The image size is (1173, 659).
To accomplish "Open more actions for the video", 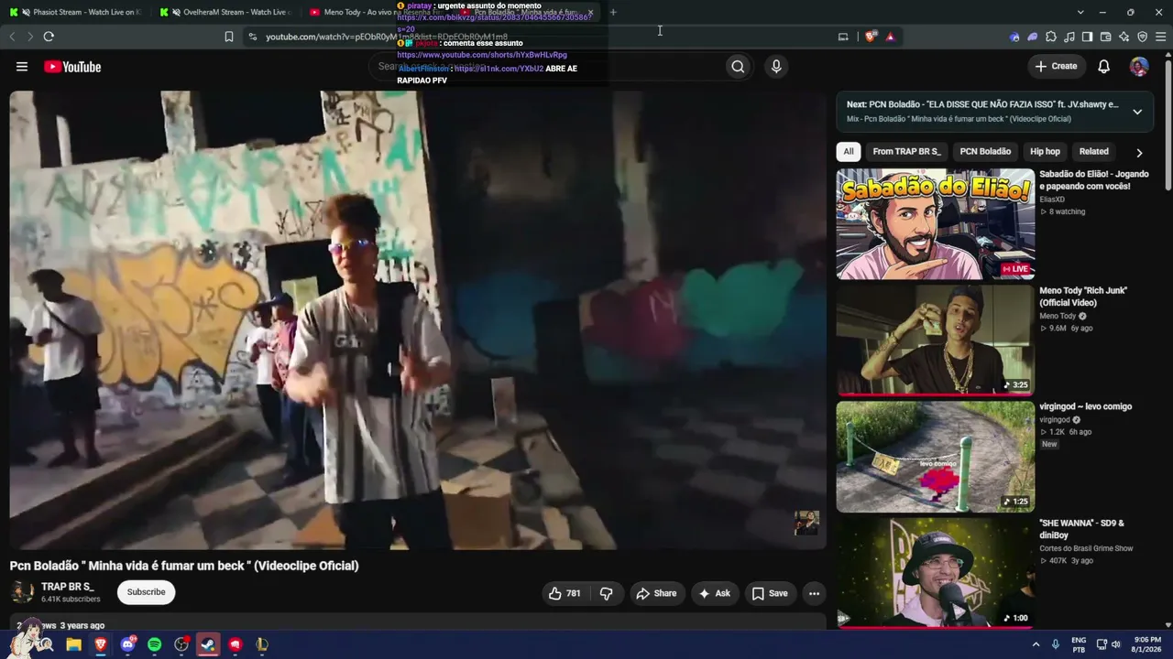I will [x=814, y=593].
